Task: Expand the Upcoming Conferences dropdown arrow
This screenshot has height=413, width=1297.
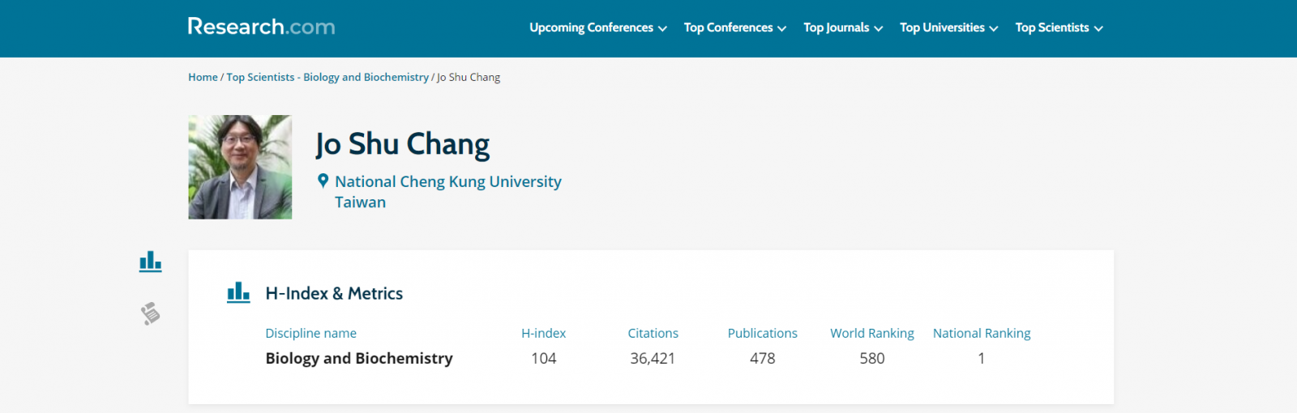Action: coord(662,28)
